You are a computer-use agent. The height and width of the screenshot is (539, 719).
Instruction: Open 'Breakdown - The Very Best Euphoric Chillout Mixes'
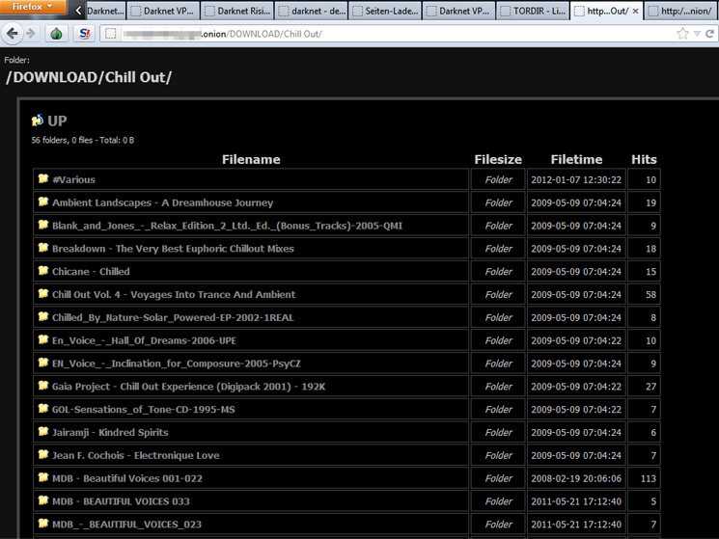(173, 249)
